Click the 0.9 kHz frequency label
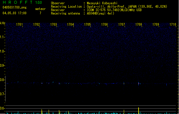 [x=2, y=66]
